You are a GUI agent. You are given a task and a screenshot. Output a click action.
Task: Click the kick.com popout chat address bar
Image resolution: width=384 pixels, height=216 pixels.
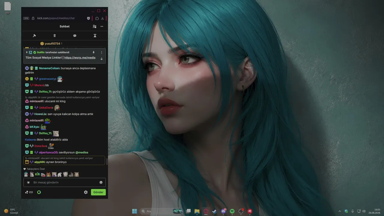[x=56, y=18]
